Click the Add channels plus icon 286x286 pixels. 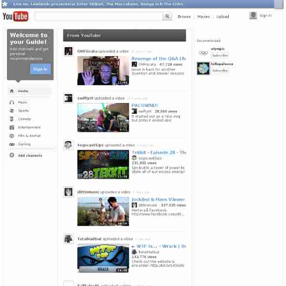pyautogui.click(x=12, y=155)
